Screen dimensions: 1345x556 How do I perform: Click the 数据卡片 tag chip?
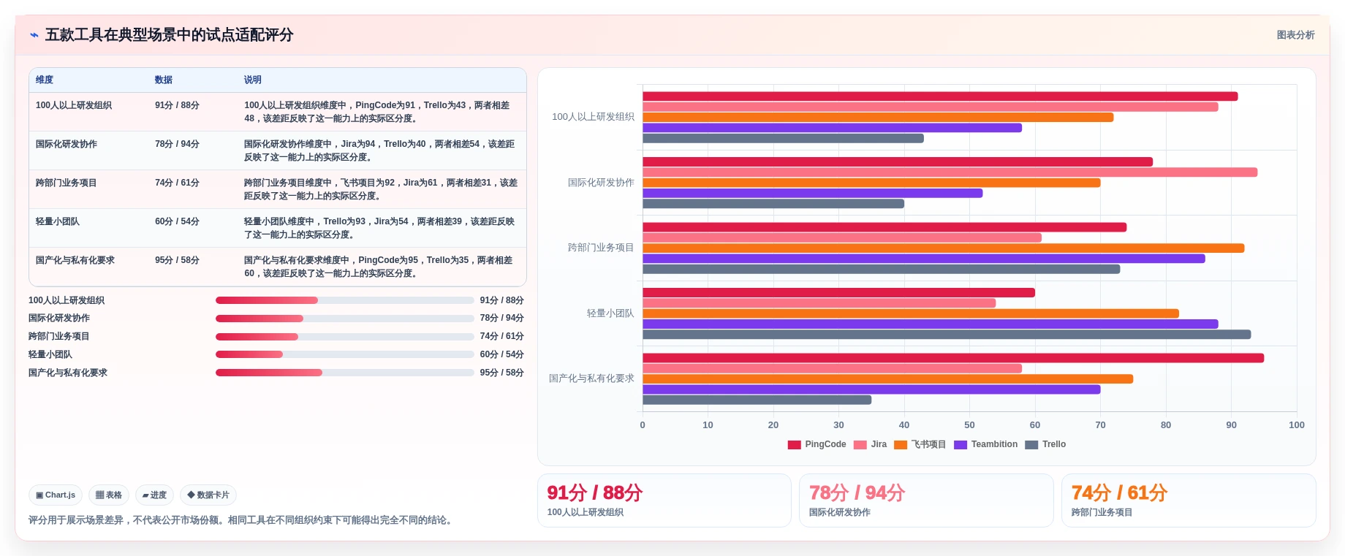pyautogui.click(x=208, y=495)
